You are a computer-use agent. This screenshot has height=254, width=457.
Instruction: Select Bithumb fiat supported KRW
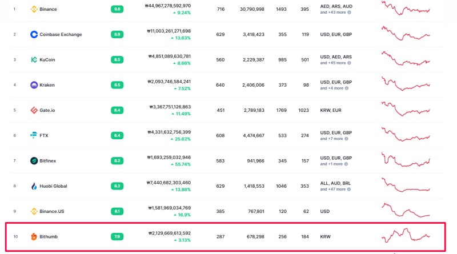pos(325,236)
